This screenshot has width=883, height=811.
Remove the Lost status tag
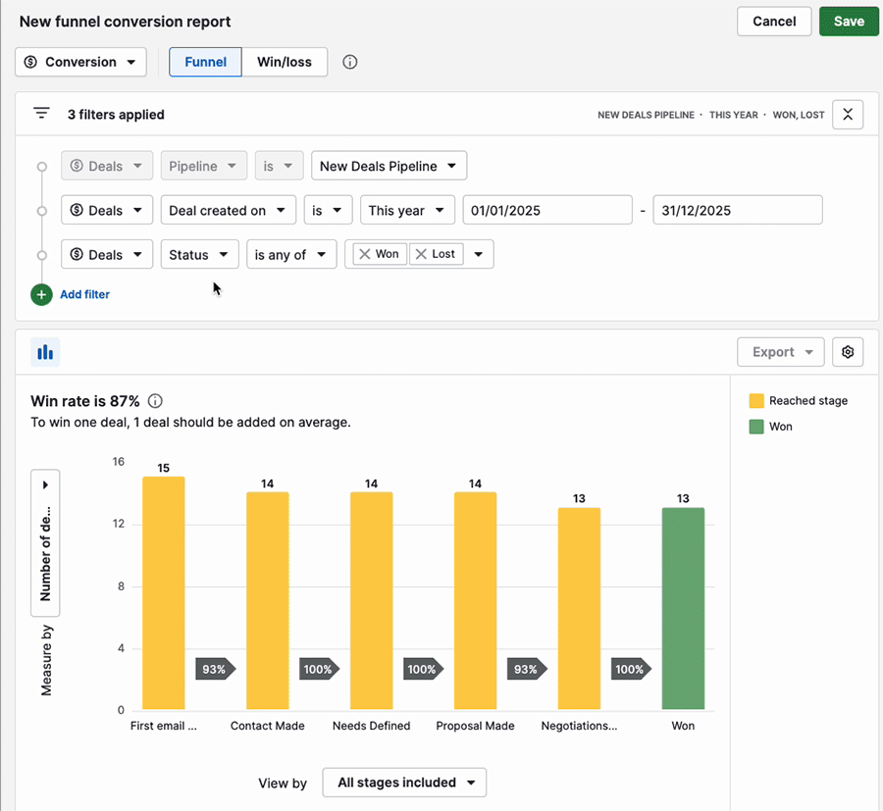point(421,254)
